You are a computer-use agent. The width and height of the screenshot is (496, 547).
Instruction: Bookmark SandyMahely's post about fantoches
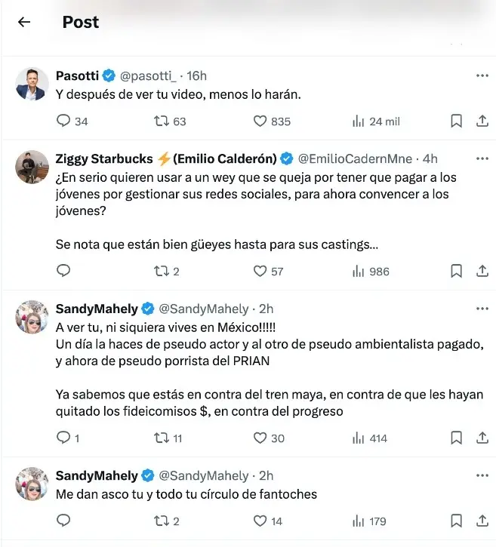[x=456, y=521]
